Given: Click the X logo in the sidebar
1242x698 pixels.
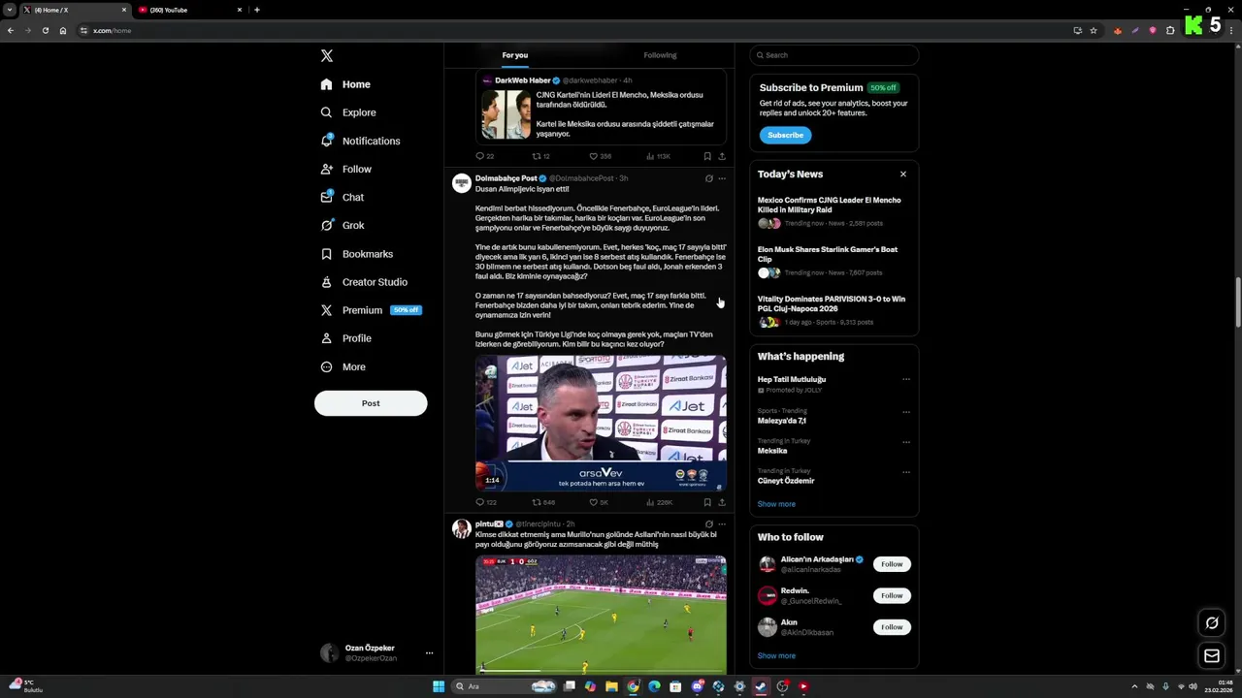Looking at the screenshot, I should (327, 56).
